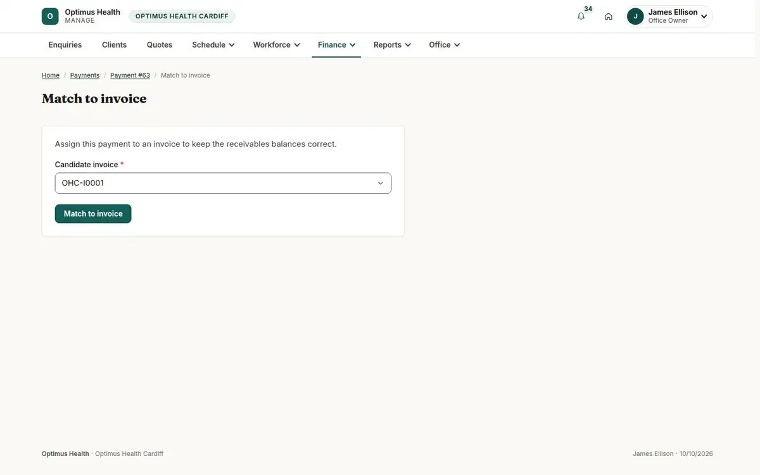Expand the James Ellison user menu chevron
Screen dimensions: 760x475
tap(704, 16)
